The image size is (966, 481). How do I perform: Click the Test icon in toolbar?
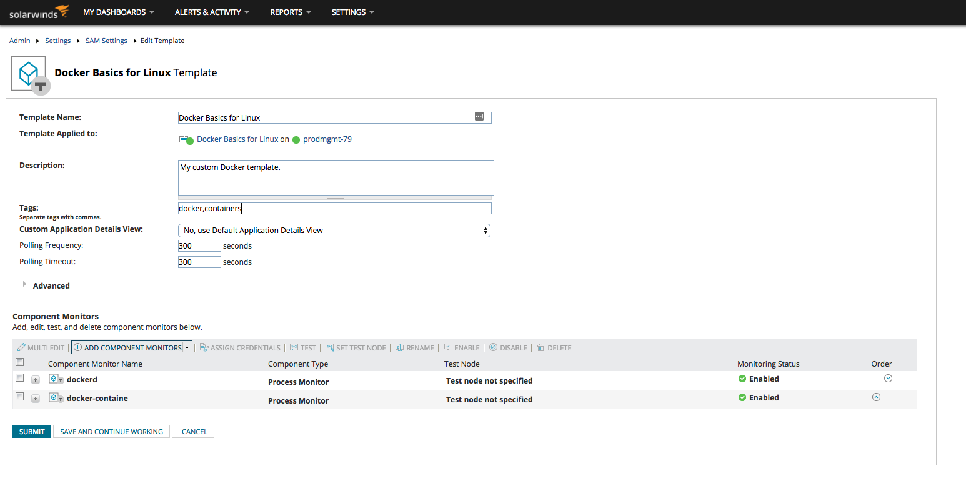pos(294,347)
